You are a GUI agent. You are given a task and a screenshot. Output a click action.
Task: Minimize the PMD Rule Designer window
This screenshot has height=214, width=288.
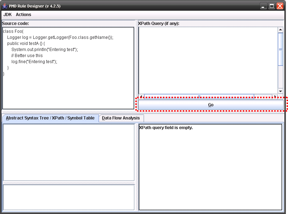tap(263, 6)
